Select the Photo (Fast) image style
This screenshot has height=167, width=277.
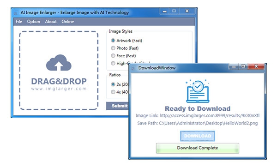coord(113,48)
